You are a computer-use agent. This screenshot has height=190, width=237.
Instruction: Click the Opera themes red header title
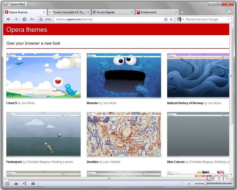(x=27, y=30)
